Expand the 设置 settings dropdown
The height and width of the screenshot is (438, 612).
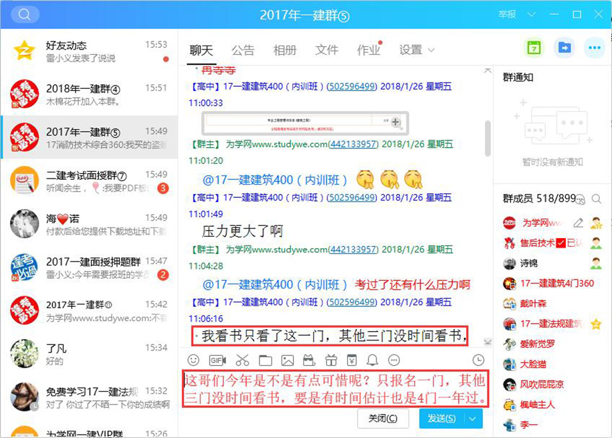pos(417,50)
